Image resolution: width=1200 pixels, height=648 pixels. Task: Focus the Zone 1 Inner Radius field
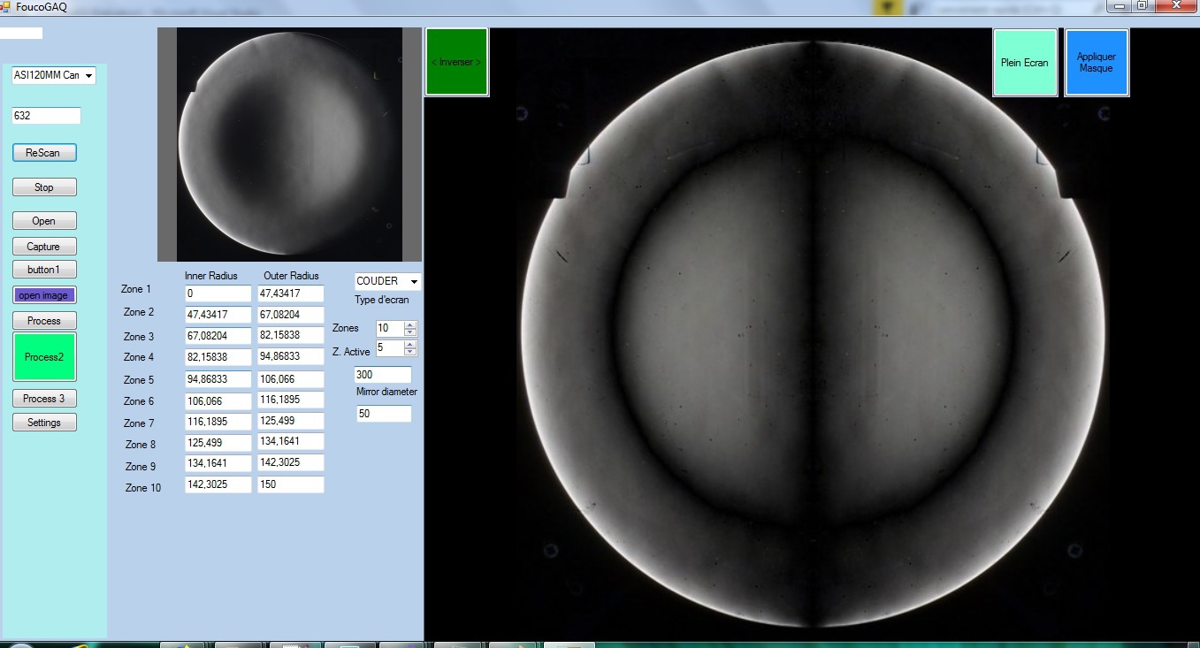point(218,294)
